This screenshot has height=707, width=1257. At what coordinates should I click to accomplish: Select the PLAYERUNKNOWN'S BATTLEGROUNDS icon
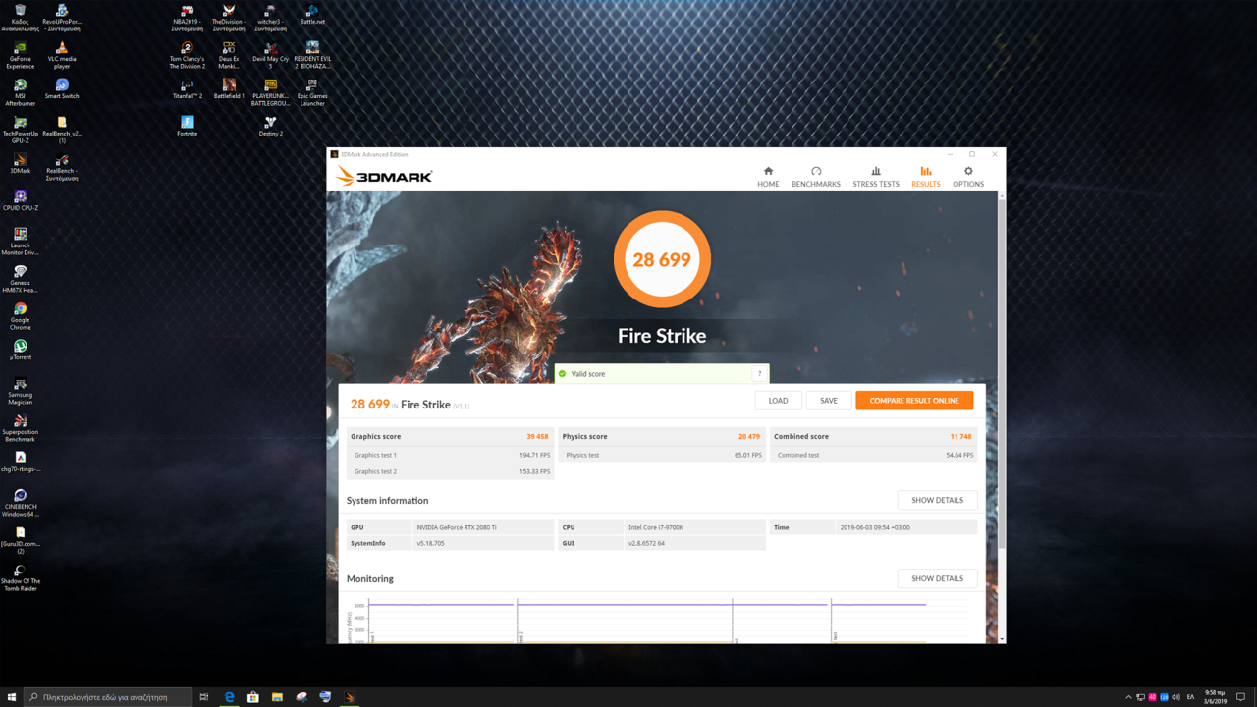click(x=270, y=92)
